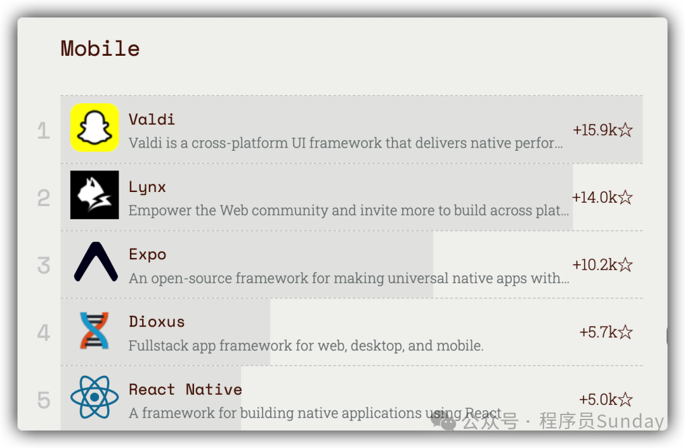This screenshot has width=685, height=448.
Task: Click Expo's +10.2k star count
Action: click(x=602, y=264)
